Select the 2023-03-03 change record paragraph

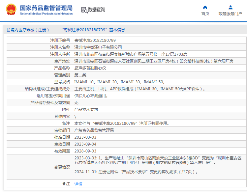[x=158, y=160]
